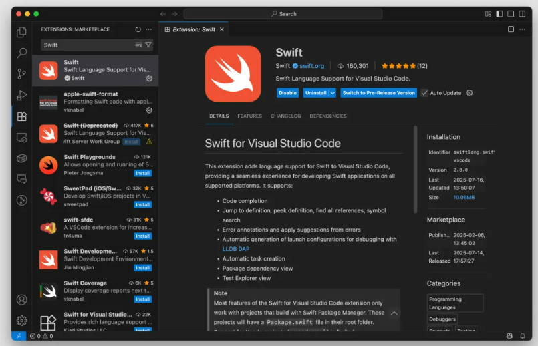Click the top command center Search box
Screen dimensions: 538x346
(283, 14)
